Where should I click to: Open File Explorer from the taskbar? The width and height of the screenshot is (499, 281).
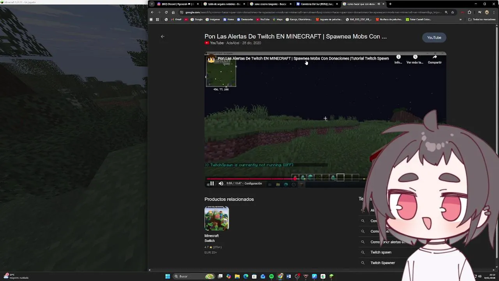pyautogui.click(x=237, y=276)
